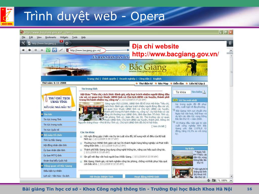Open the Site Map link

click(163, 84)
